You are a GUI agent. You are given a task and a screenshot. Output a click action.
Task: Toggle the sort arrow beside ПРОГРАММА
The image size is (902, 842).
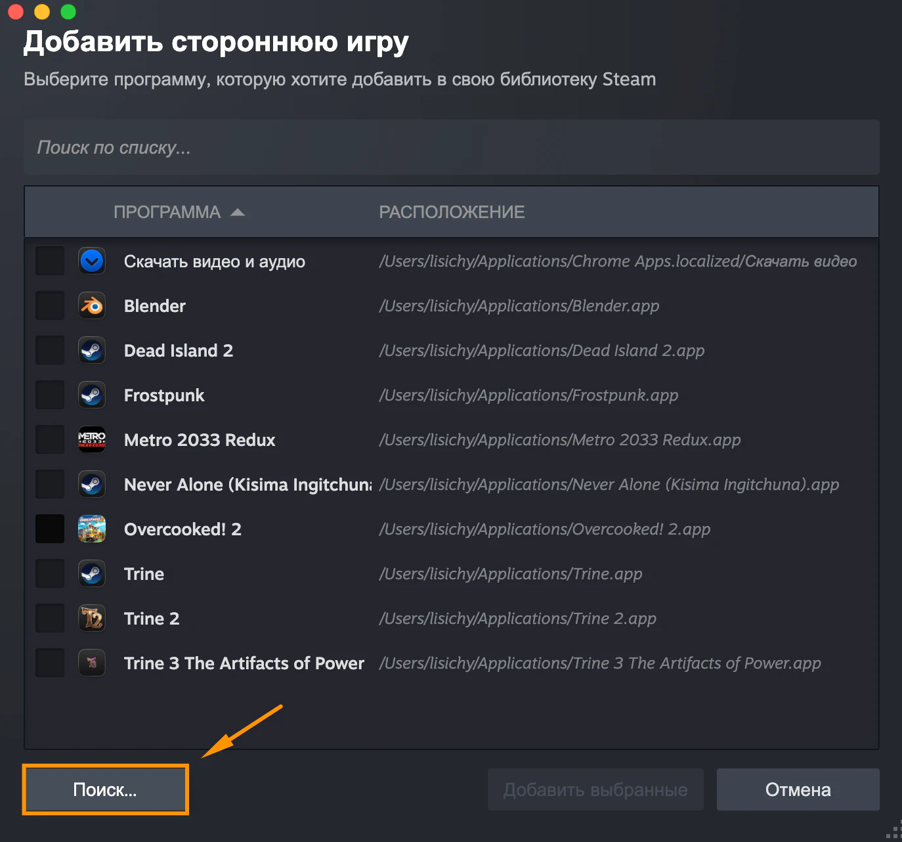click(238, 212)
